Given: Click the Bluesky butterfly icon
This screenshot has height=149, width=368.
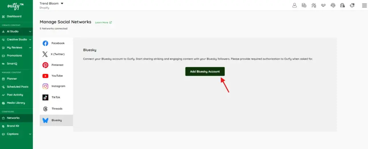Looking at the screenshot, I should point(45,120).
